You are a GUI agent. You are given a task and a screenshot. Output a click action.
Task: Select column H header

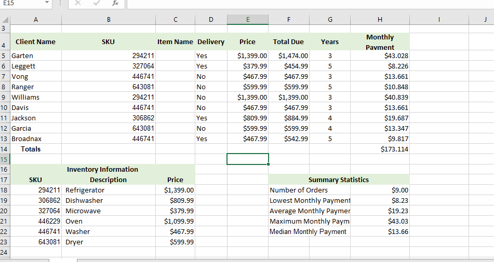(380, 20)
